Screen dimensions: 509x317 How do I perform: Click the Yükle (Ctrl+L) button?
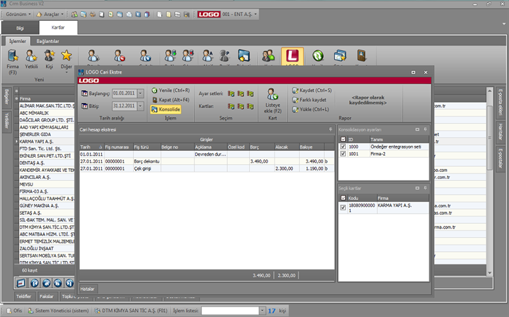pyautogui.click(x=311, y=109)
